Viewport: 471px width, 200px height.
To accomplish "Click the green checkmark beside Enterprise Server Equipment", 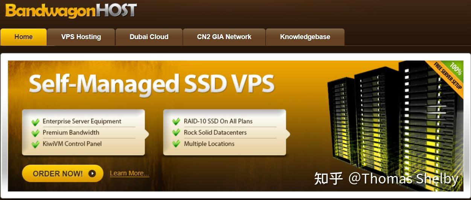I will 35,122.
